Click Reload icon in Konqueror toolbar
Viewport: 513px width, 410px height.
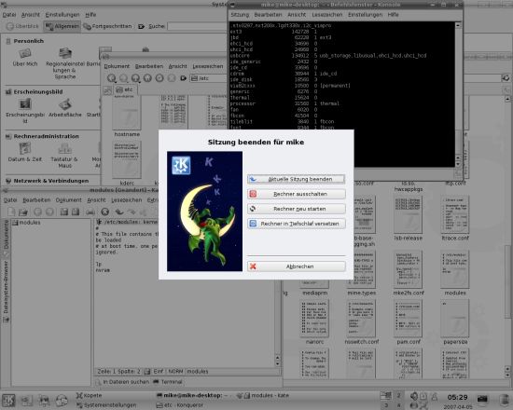pos(159,78)
